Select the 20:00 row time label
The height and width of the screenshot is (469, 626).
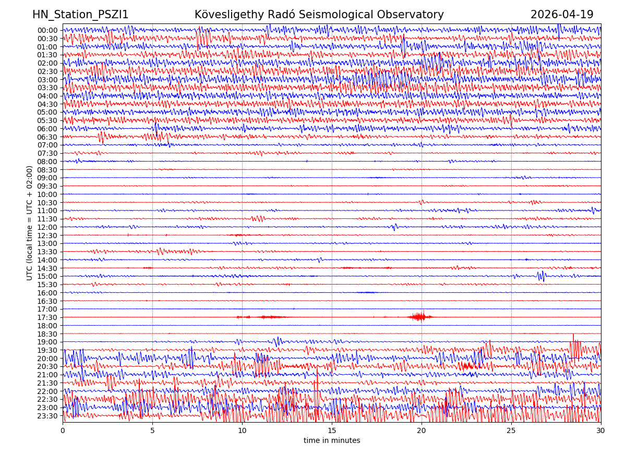click(47, 359)
